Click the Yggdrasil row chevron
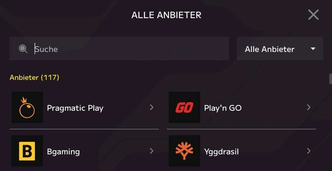 click(308, 151)
